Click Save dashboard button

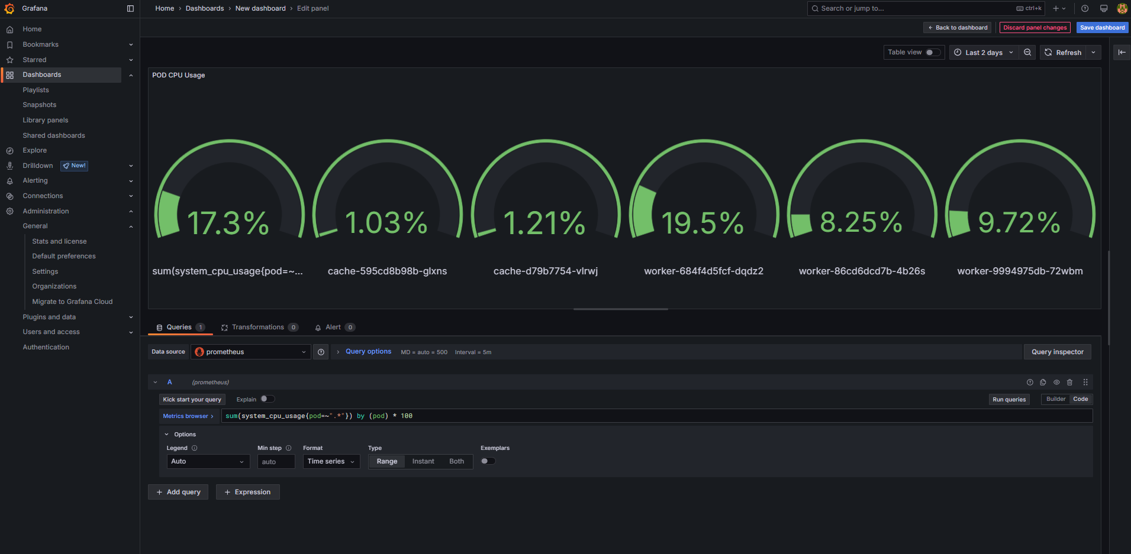coord(1102,27)
